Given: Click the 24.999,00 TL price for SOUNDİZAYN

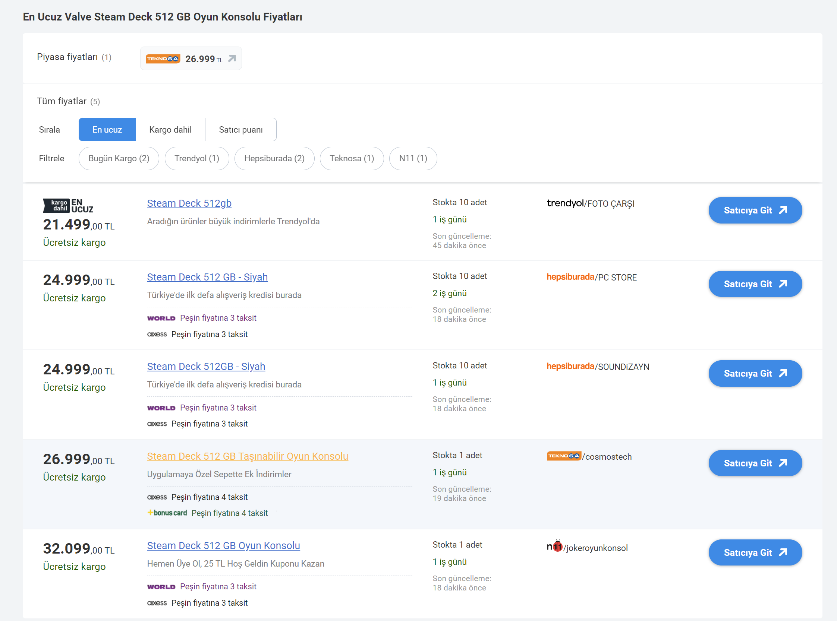Looking at the screenshot, I should pos(79,370).
